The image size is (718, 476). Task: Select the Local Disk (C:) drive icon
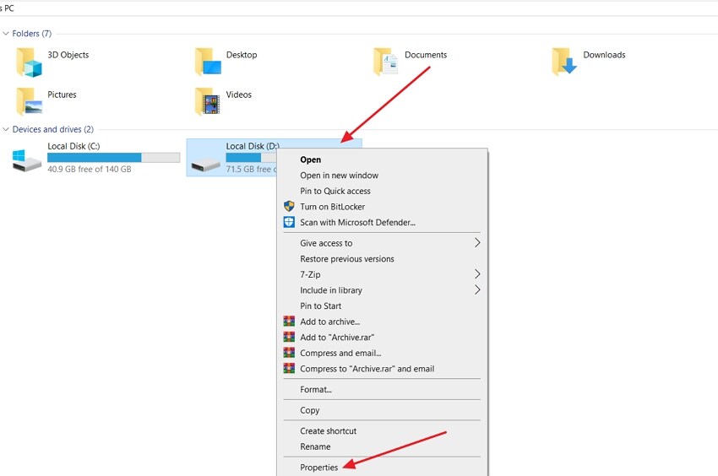(27, 160)
